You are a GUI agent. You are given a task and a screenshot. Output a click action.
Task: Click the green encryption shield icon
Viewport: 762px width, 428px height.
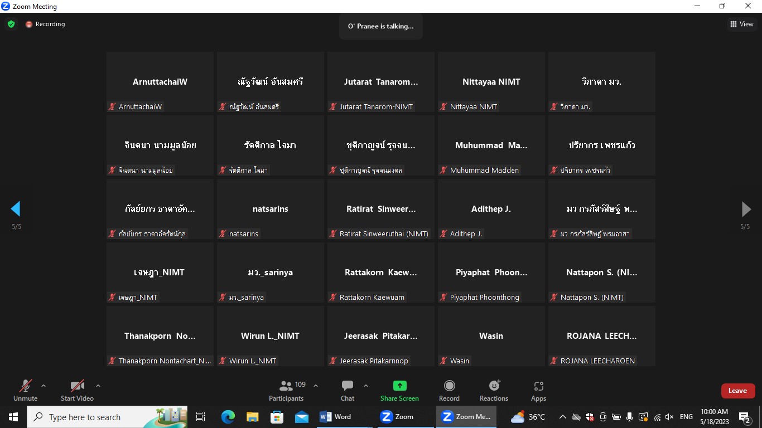[x=11, y=25]
